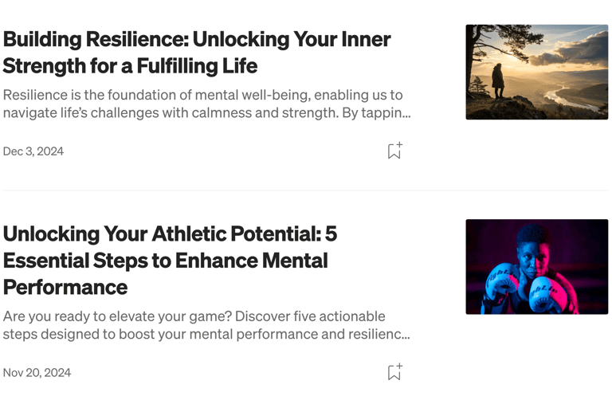The width and height of the screenshot is (612, 408).
Task: Click the 'Performance' word in second headline
Action: tap(65, 286)
